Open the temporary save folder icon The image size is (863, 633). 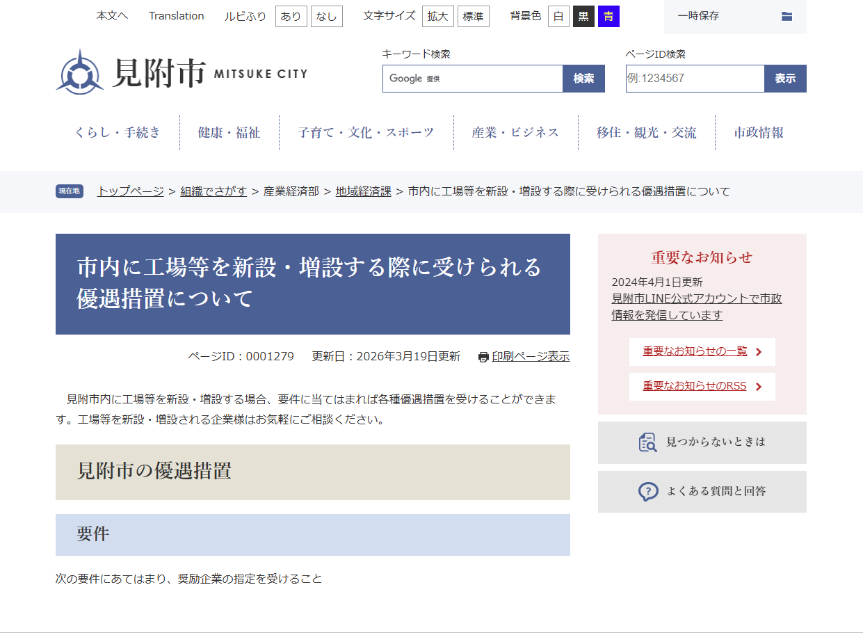[x=787, y=16]
